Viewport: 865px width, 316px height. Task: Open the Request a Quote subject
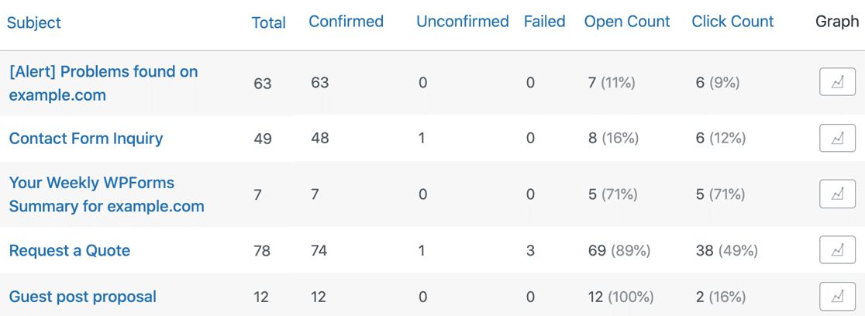[x=70, y=250]
